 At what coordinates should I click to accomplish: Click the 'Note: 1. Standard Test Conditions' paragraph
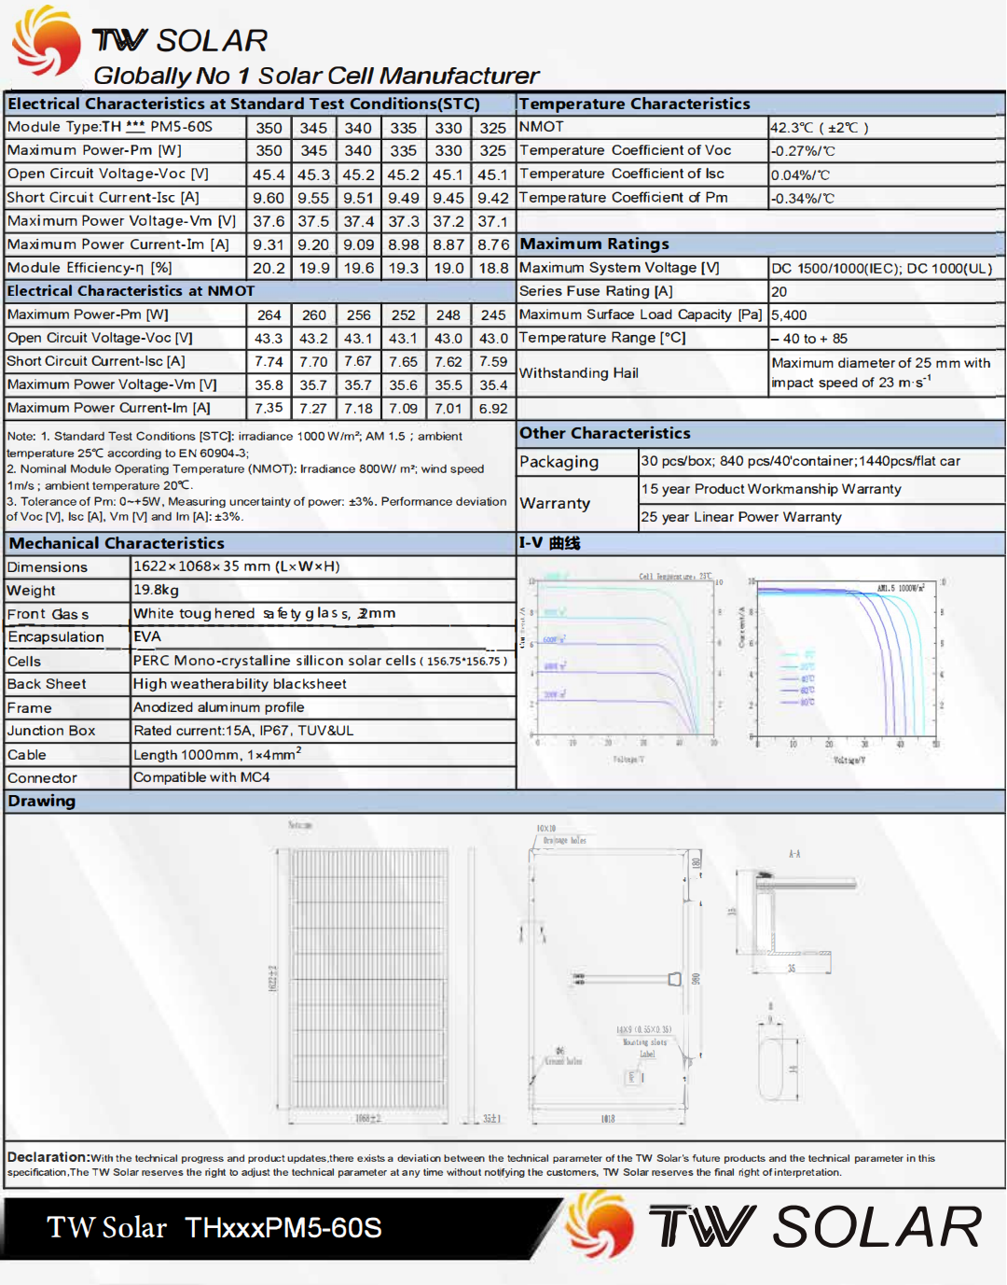click(256, 476)
